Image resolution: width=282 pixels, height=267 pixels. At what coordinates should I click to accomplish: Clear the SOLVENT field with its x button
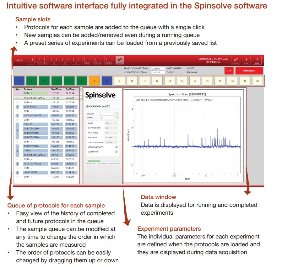(117, 114)
